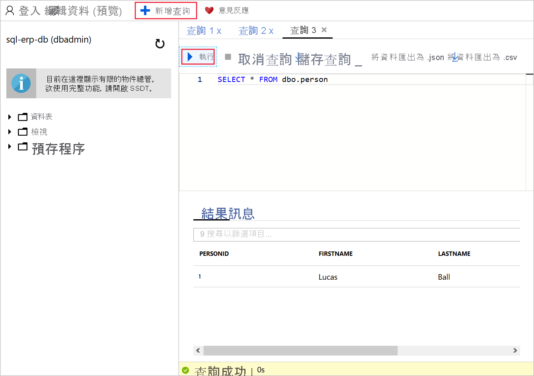Image resolution: width=534 pixels, height=376 pixels.
Task: Click the 資料表 folder icon
Action: click(x=23, y=117)
